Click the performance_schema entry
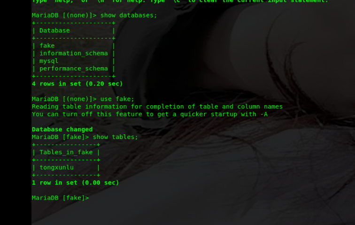The height and width of the screenshot is (225, 355). pyautogui.click(x=74, y=69)
